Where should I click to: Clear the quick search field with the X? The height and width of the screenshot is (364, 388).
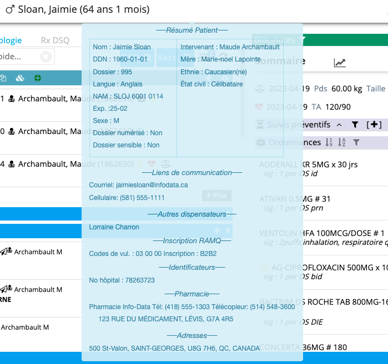click(x=46, y=57)
